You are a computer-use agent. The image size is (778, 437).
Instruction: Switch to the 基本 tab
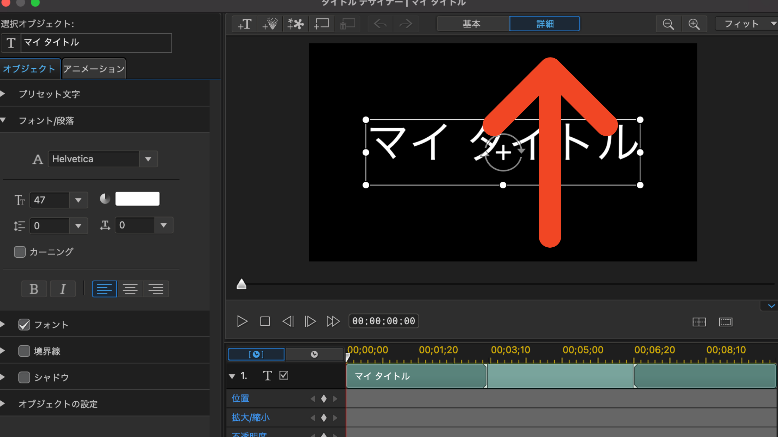(471, 24)
